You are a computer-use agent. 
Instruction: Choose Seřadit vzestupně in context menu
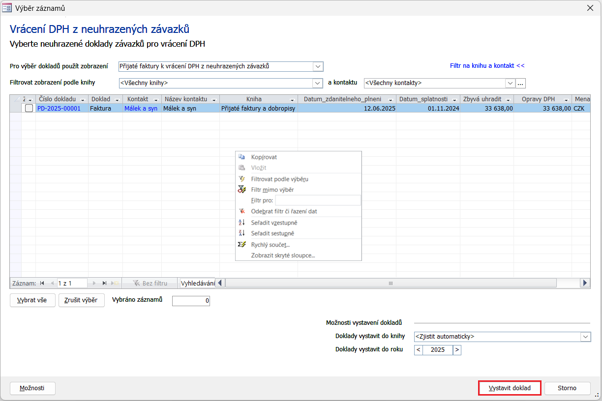[299, 223]
